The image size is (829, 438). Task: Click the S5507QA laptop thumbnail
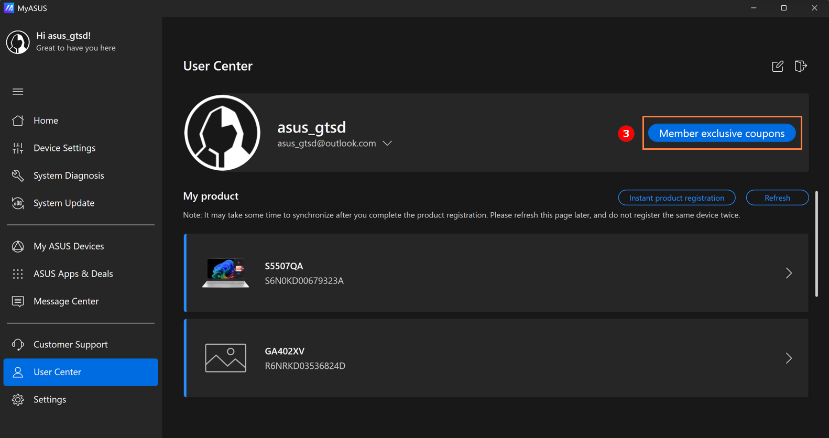click(x=226, y=273)
